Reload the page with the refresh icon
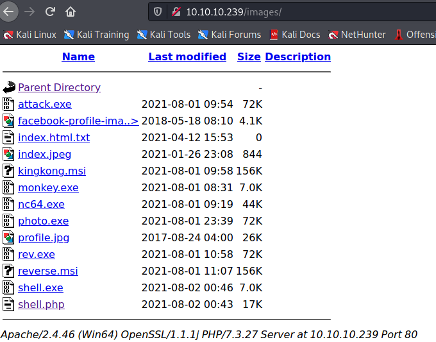The image size is (436, 342). coord(50,12)
